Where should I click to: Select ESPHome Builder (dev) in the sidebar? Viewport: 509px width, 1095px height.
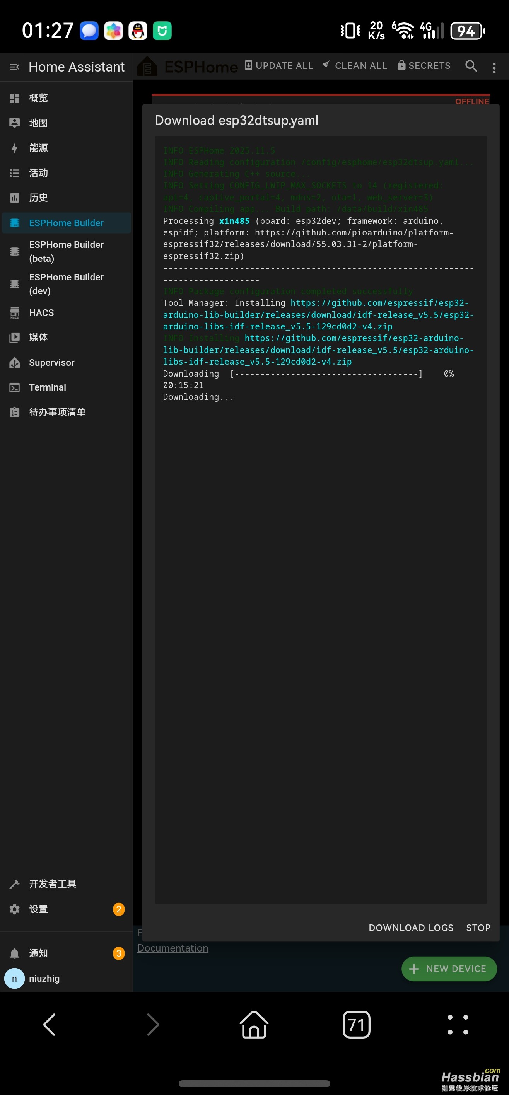tap(67, 284)
